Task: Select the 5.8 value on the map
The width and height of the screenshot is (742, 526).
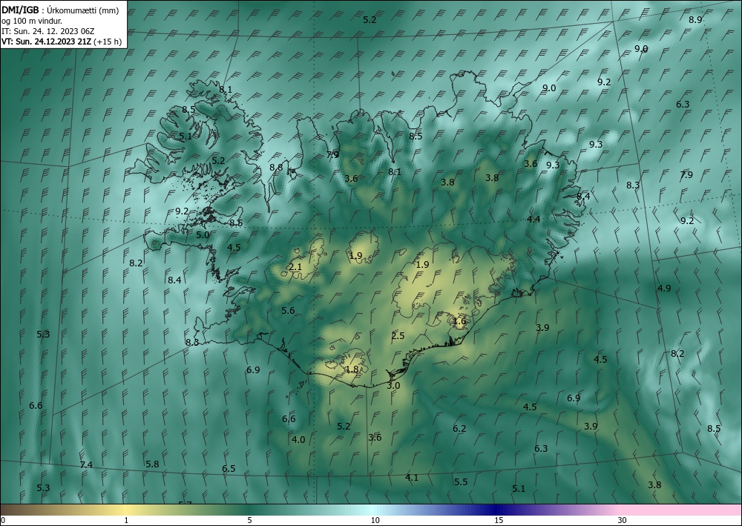Action: pyautogui.click(x=152, y=464)
